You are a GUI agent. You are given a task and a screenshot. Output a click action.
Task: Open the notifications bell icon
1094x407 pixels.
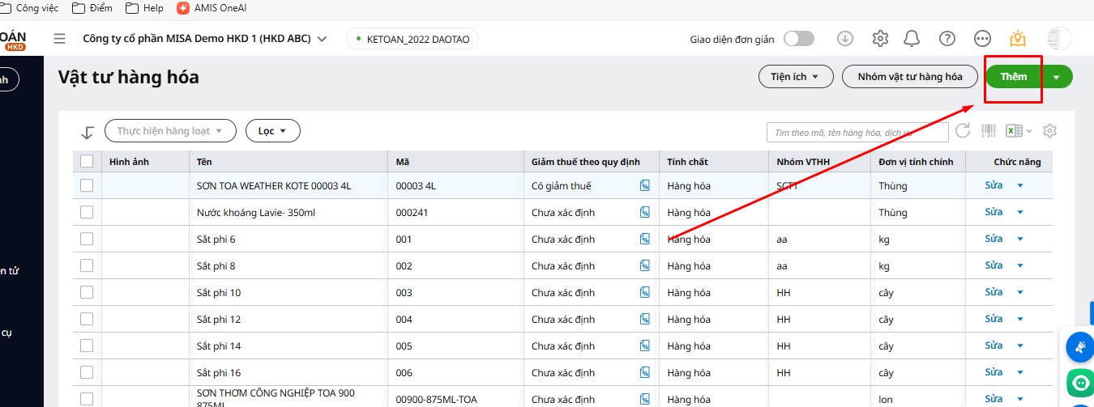(x=912, y=39)
